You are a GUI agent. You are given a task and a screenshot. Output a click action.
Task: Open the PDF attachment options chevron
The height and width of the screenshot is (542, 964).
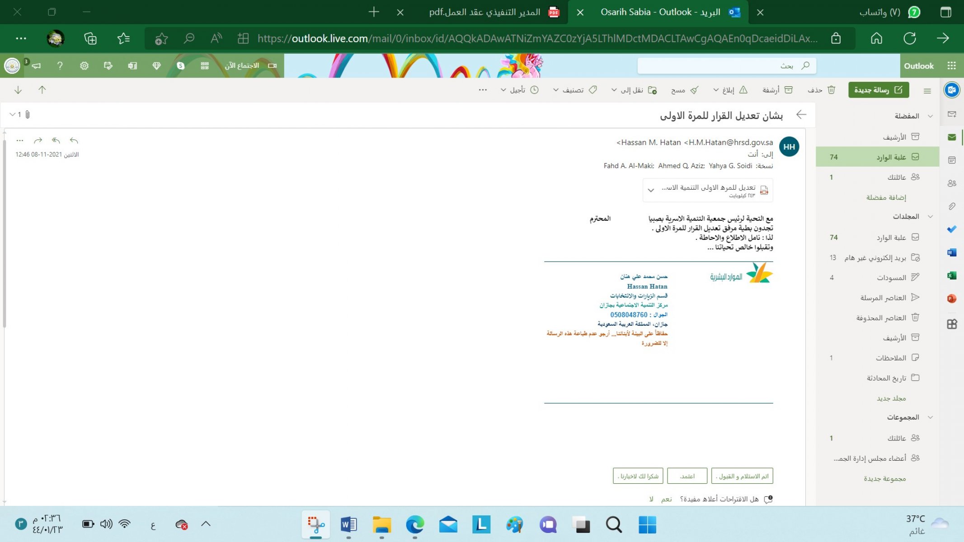coord(651,190)
